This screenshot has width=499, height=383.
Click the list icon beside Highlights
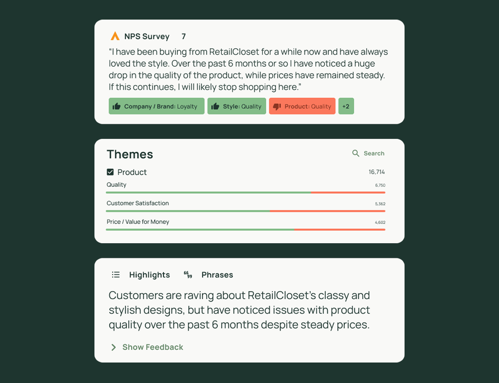(x=115, y=275)
